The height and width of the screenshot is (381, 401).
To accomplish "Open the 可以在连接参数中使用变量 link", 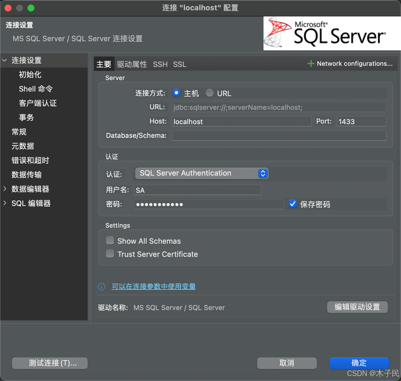I will pyautogui.click(x=154, y=286).
